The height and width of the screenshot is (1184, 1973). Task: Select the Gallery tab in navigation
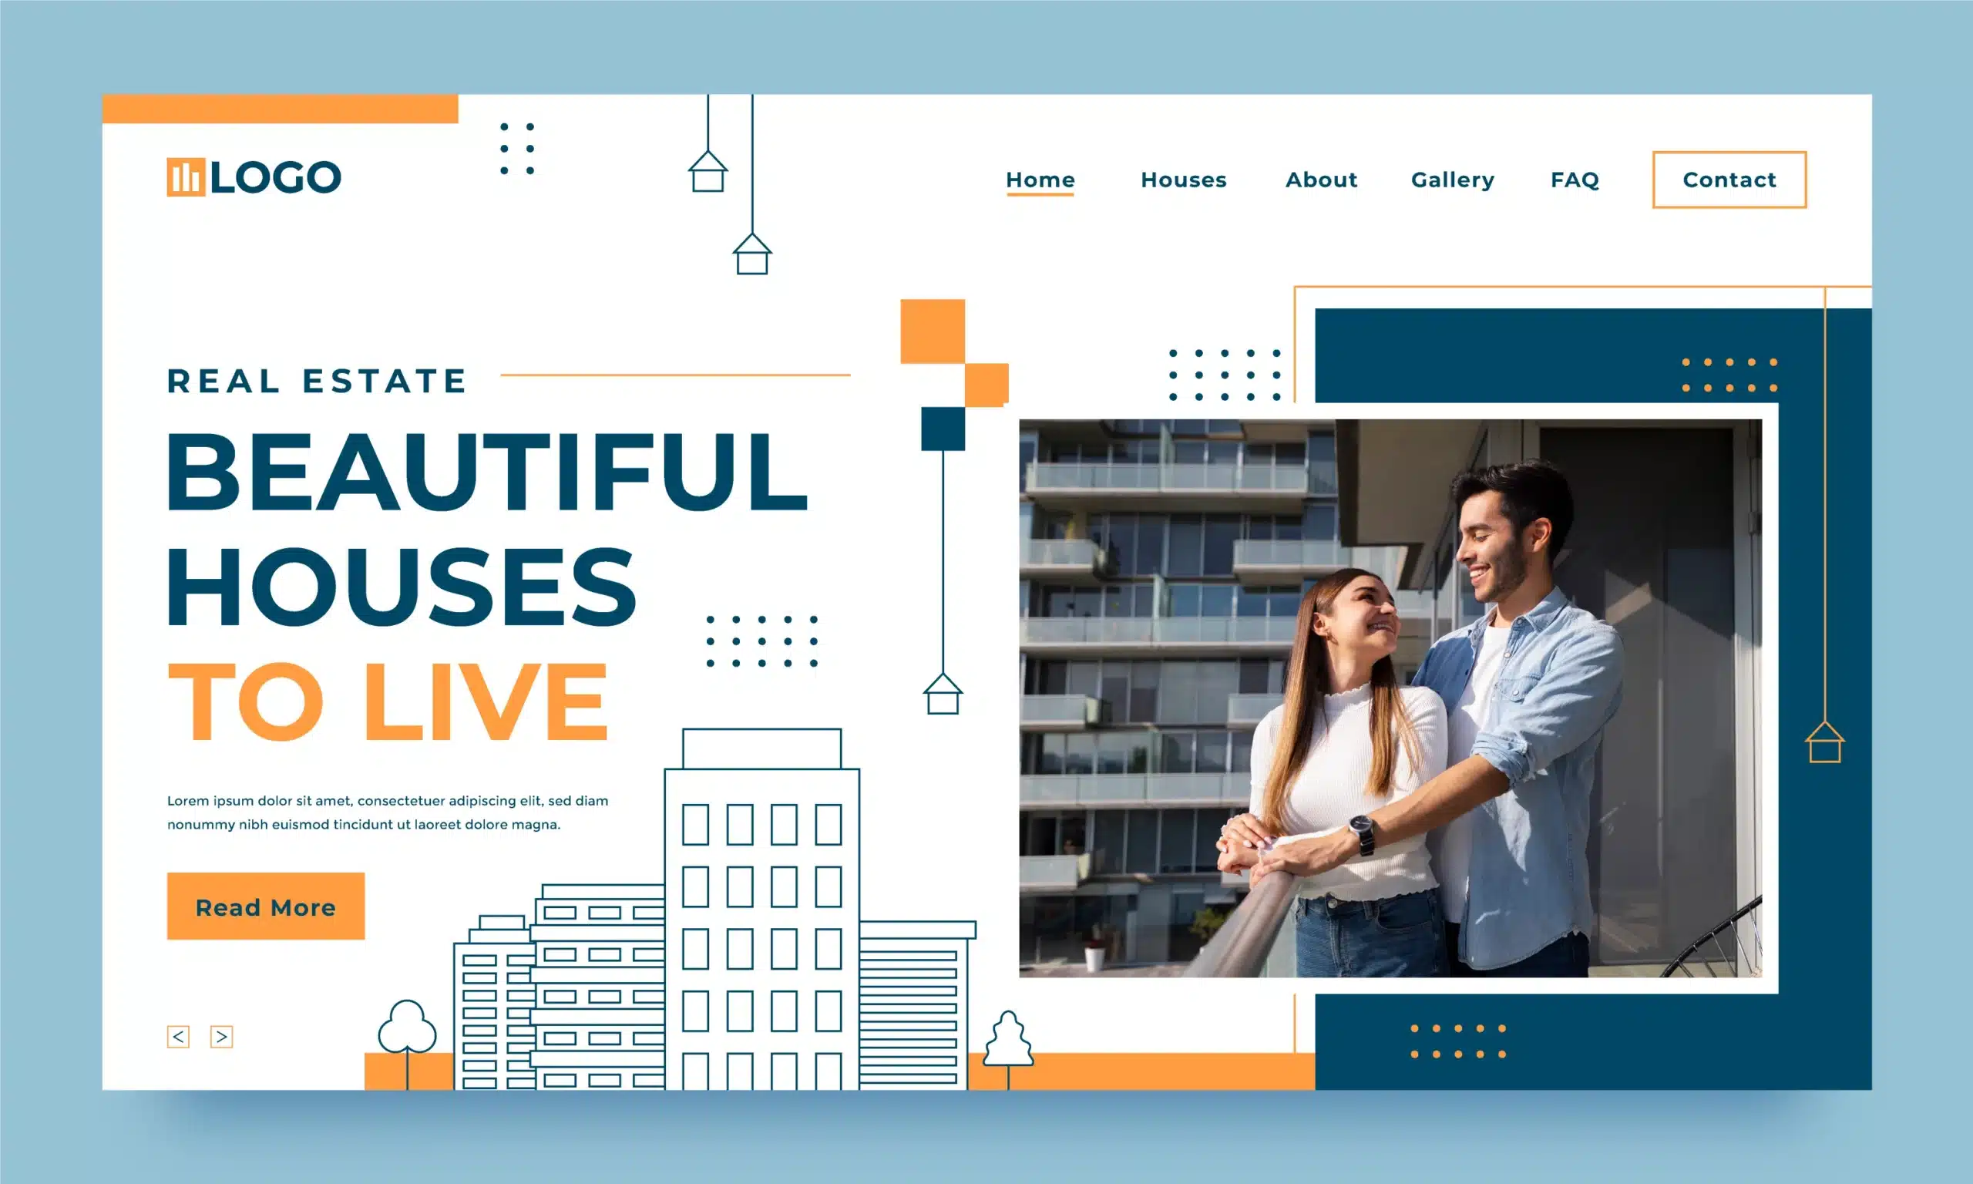1453,177
